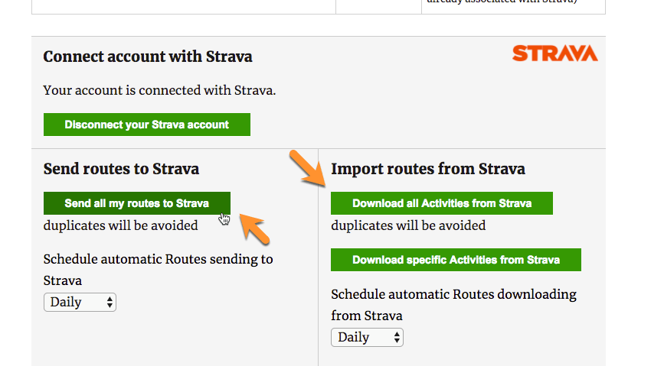Click the up/down arrows on the downloading schedule select

(x=397, y=337)
